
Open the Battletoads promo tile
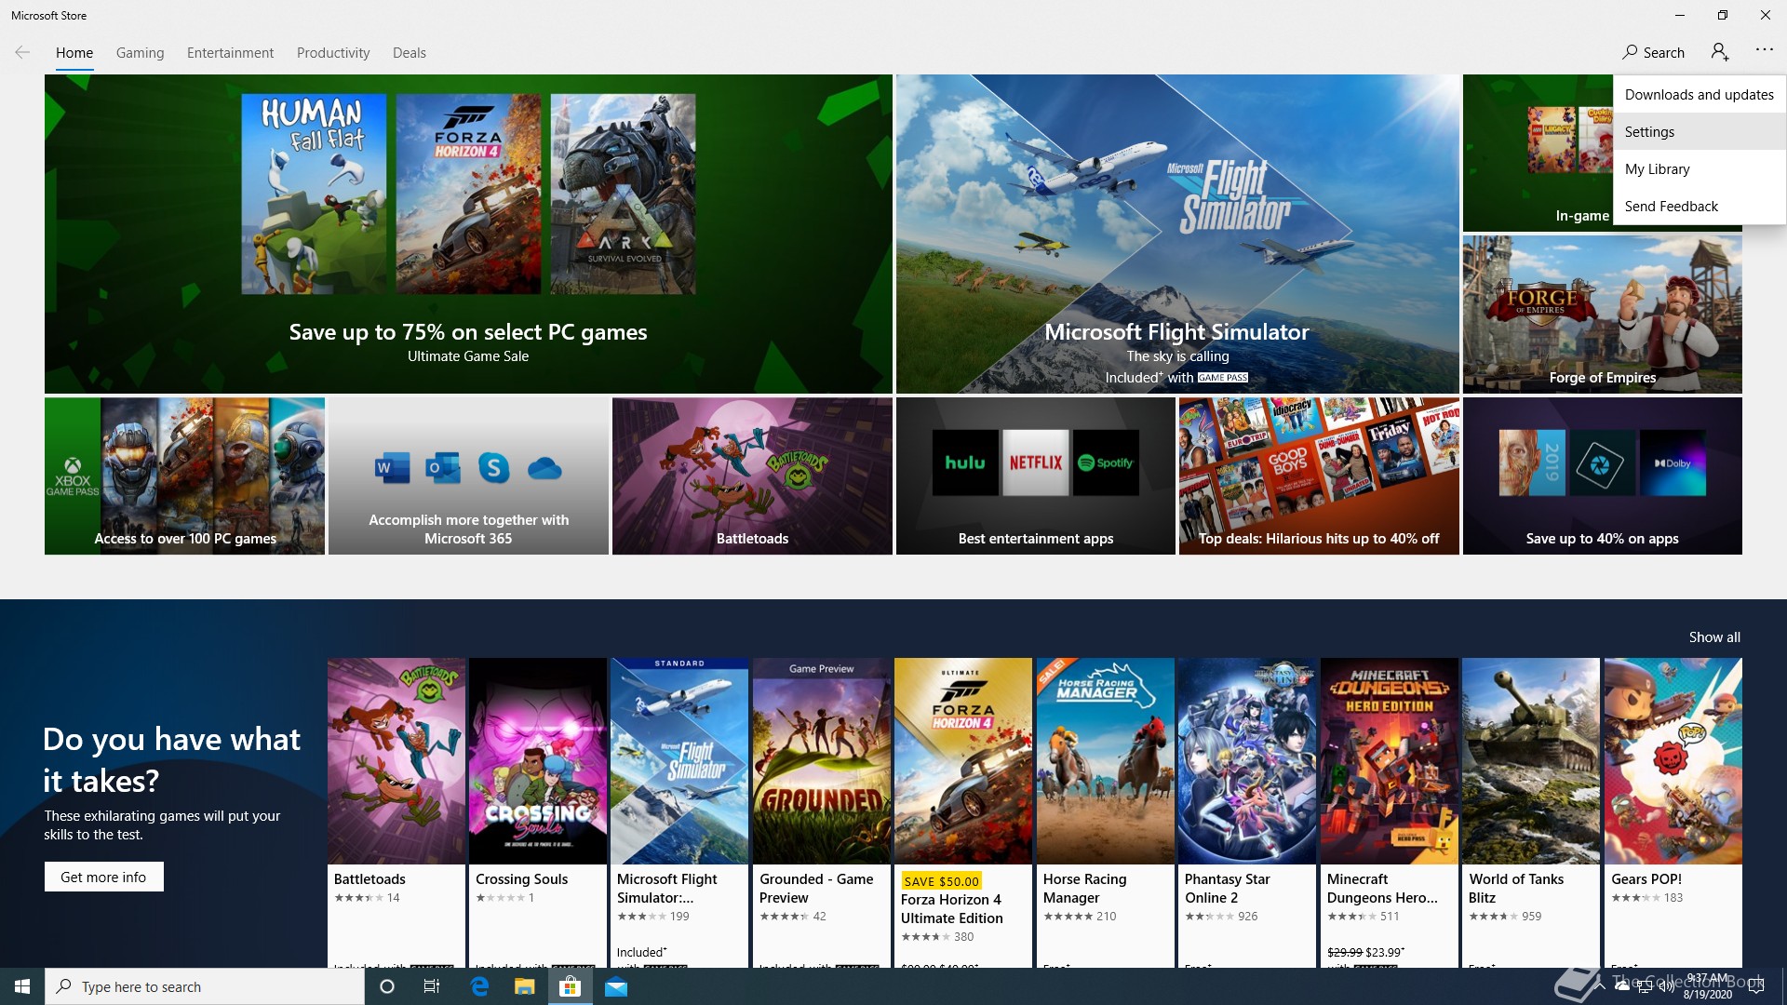click(x=752, y=476)
